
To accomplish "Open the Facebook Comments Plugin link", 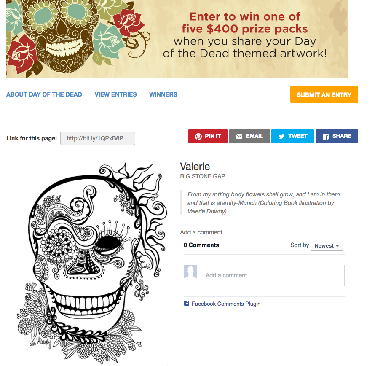I will [x=226, y=304].
